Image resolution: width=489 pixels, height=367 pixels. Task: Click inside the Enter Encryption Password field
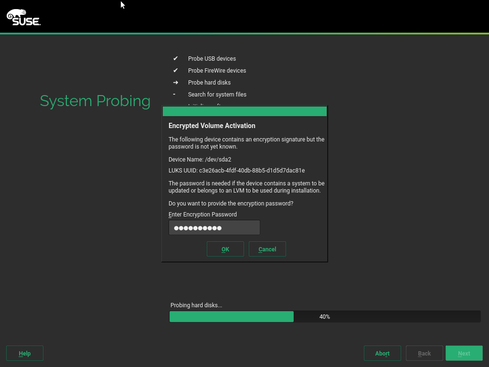pos(214,227)
